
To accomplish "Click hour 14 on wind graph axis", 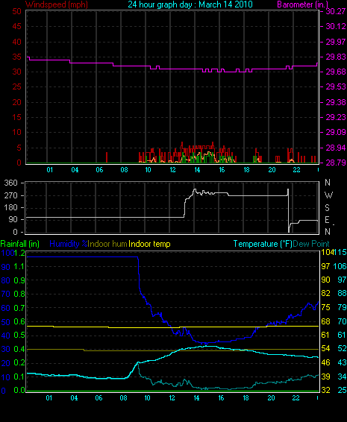I will click(x=197, y=170).
